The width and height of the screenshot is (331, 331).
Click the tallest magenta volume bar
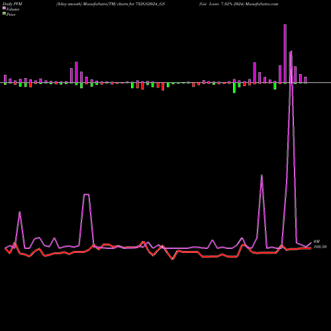pyautogui.click(x=285, y=54)
